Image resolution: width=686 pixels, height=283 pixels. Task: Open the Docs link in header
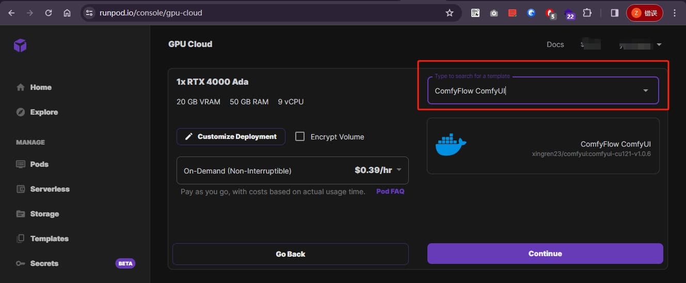click(555, 44)
